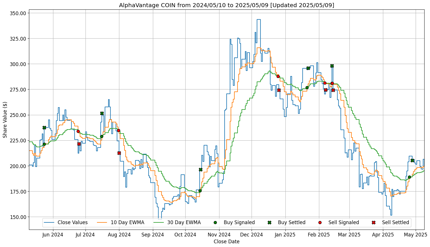Click the Buy Signaled dot in mid July 2024
The image size is (430, 247).
pos(102,136)
